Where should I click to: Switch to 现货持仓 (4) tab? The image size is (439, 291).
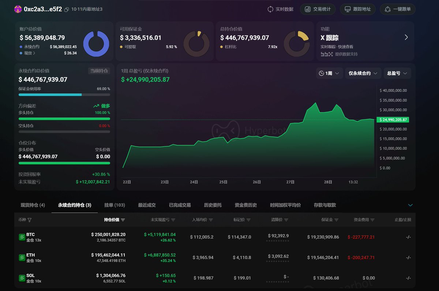tap(33, 205)
